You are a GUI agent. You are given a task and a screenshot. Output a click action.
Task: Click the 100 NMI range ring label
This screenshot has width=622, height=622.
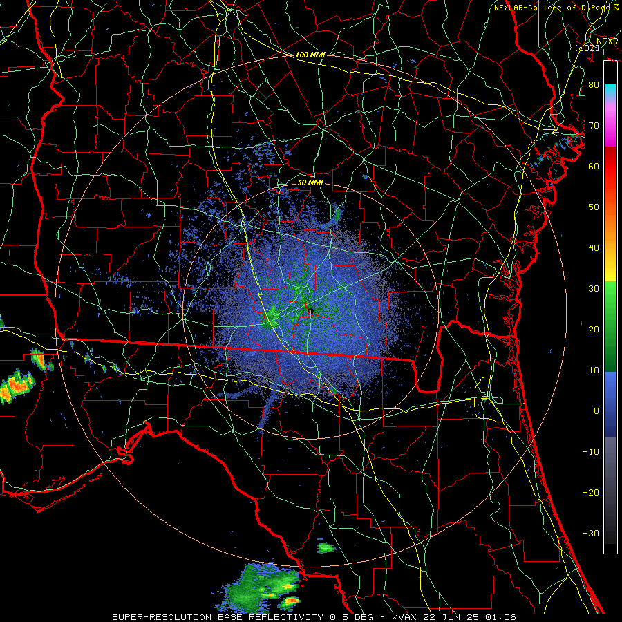[x=310, y=55]
